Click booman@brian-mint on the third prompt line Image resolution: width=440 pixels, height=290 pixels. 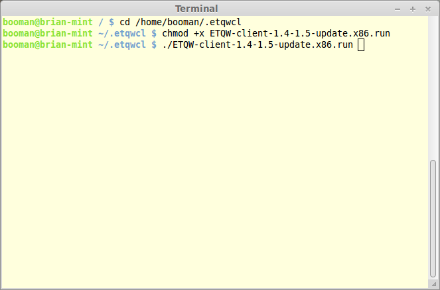(48, 45)
